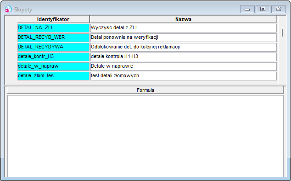Viewport: 291px width, 181px height.
Task: Click the Formuła header
Action: coord(145,90)
